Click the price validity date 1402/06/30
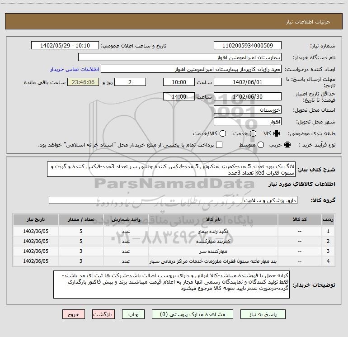Screen dimensions: 348x337 coord(248,97)
